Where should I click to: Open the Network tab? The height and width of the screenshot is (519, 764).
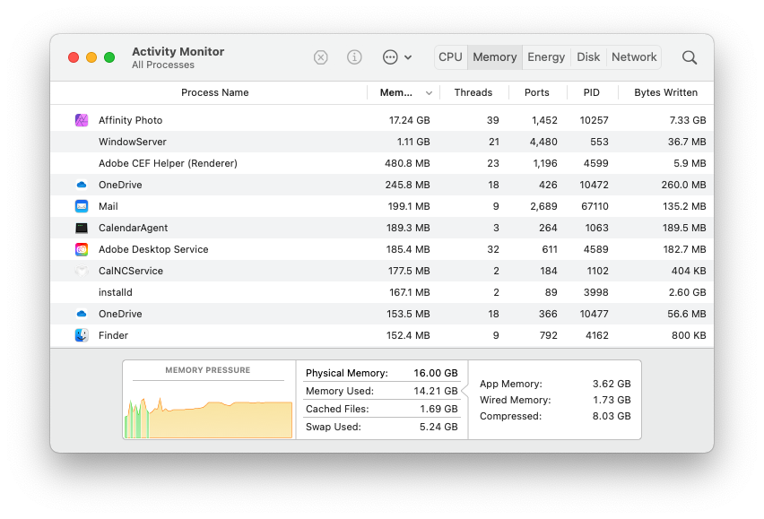click(x=634, y=57)
